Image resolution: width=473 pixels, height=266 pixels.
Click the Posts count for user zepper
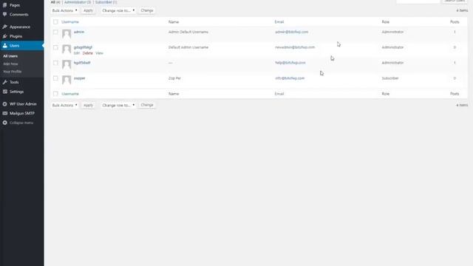click(x=455, y=78)
